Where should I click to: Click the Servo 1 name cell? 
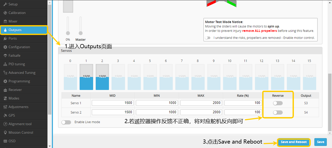tap(76, 103)
